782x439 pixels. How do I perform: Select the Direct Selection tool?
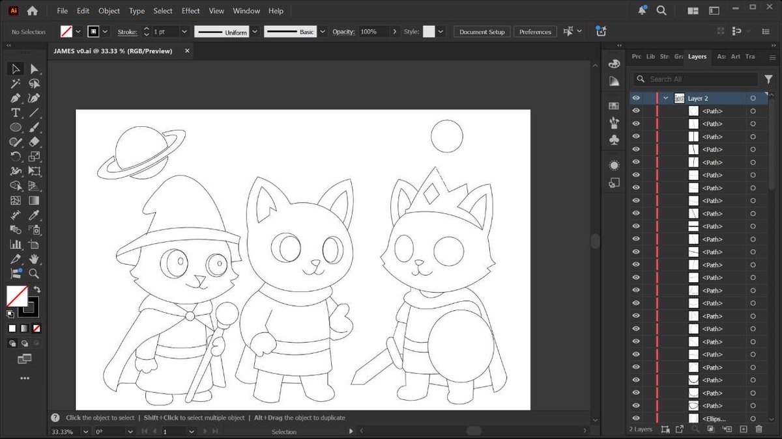click(x=35, y=69)
